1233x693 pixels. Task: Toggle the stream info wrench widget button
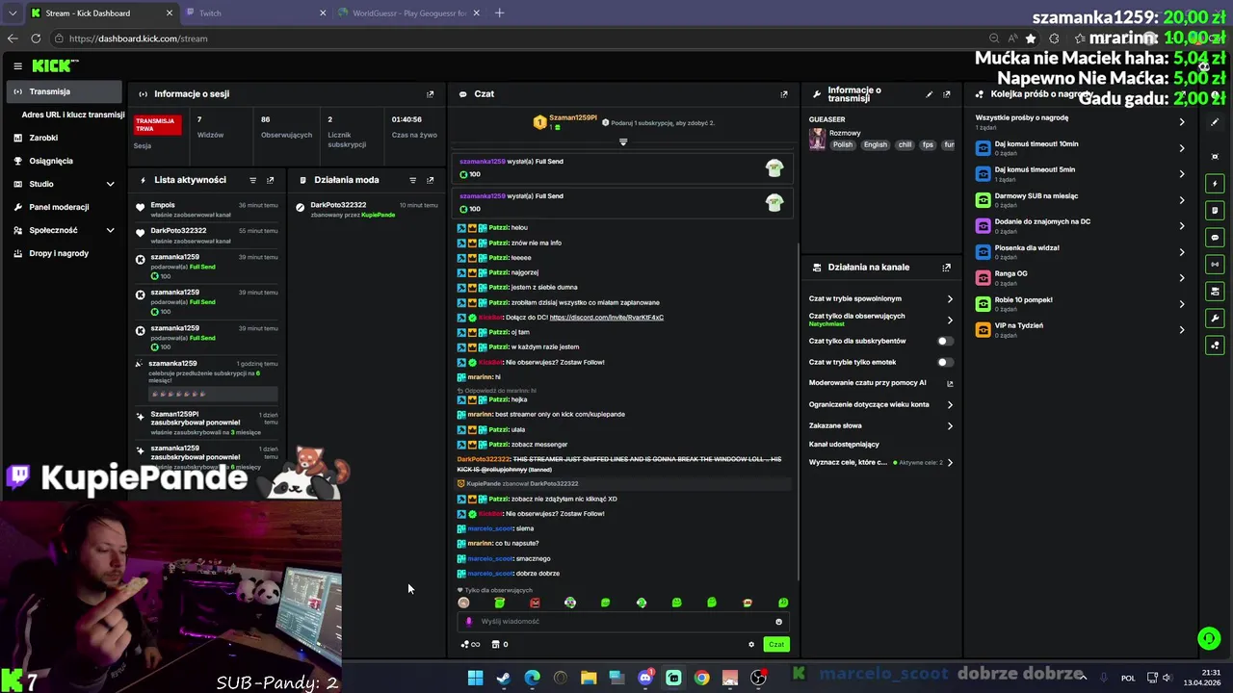[1215, 318]
